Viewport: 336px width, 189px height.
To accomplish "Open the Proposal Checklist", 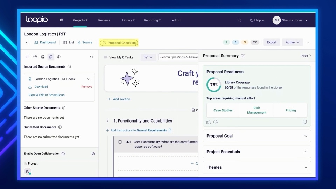I will (119, 43).
